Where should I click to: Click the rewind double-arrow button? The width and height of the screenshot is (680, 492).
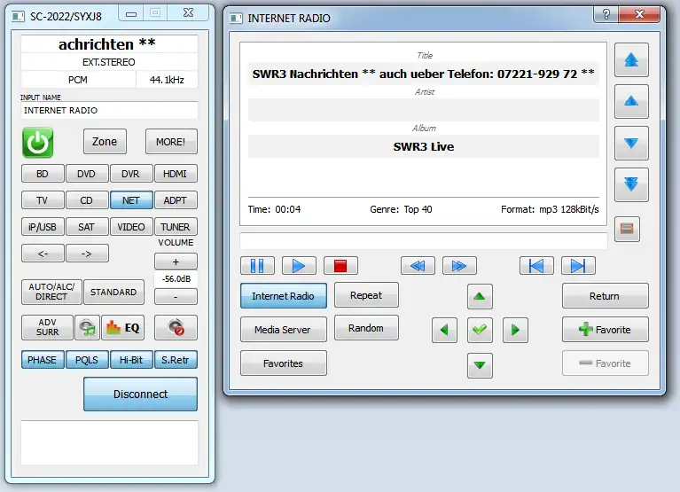click(418, 266)
